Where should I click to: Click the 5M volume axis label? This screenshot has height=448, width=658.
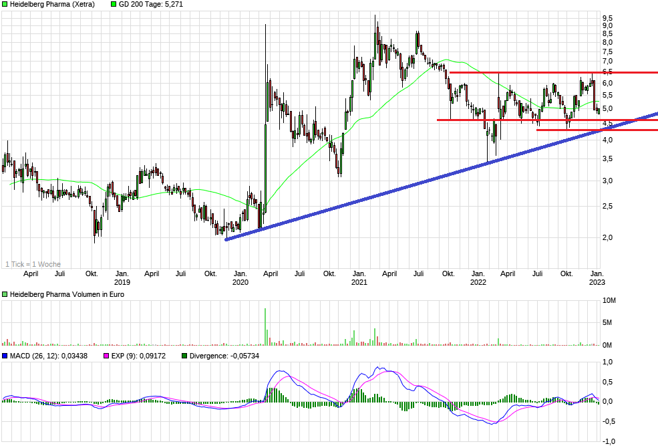coord(607,322)
